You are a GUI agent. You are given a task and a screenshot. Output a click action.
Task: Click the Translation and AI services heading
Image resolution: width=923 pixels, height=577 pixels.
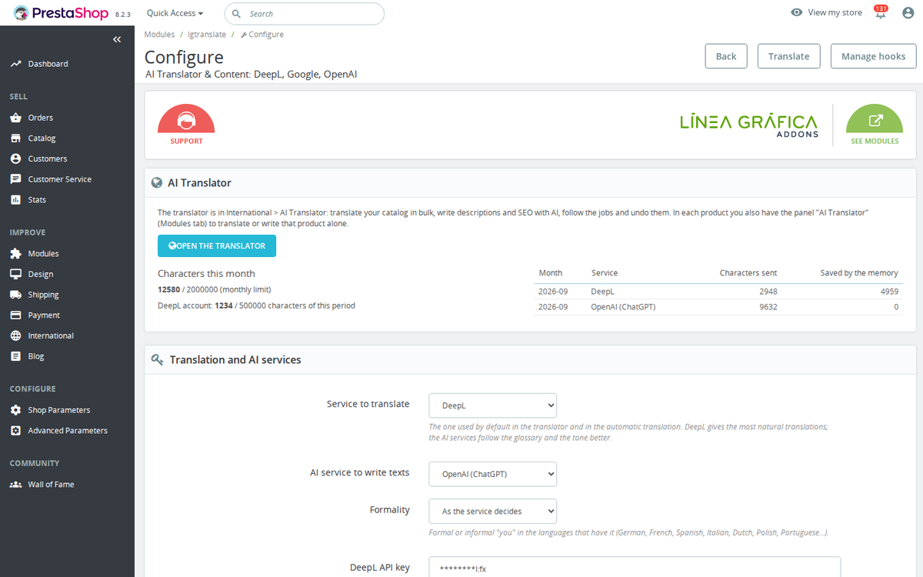pyautogui.click(x=235, y=359)
